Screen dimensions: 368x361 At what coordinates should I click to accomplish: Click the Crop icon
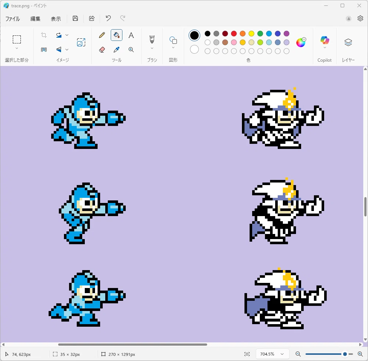click(x=43, y=35)
